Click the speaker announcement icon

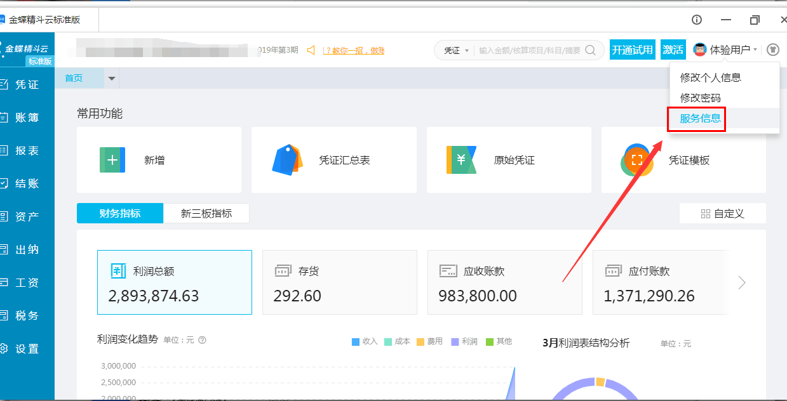point(311,50)
